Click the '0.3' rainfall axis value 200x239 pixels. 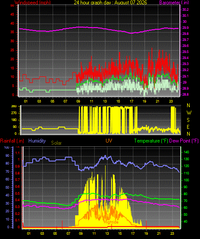click(x=18, y=207)
